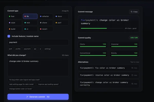The image size is (154, 102).
Task: Open the Brevity score card
Action: pyautogui.click(x=124, y=54)
